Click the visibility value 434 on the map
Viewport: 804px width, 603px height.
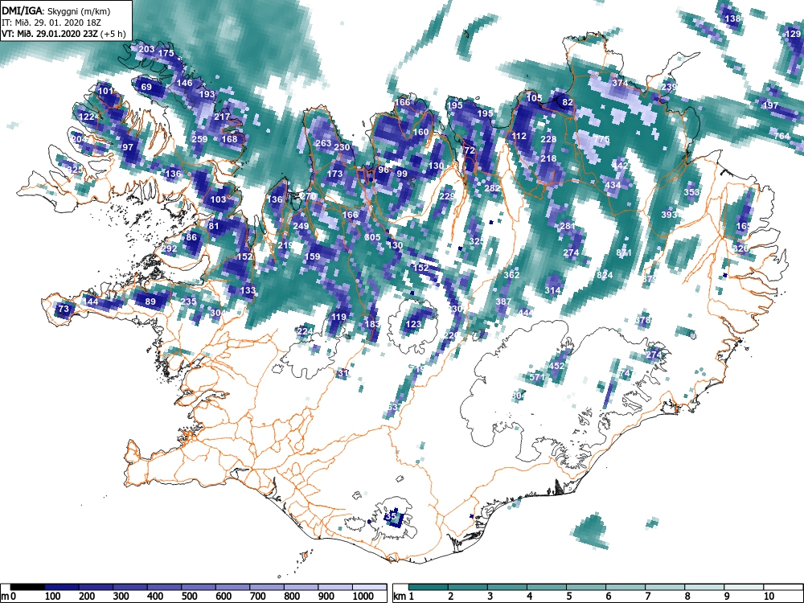click(613, 185)
